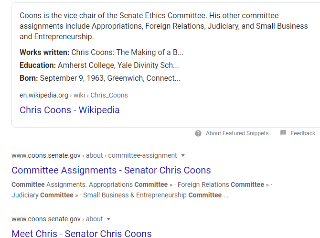This screenshot has height=238, width=320.
Task: Click the Born label in the snippet
Action: (29, 78)
